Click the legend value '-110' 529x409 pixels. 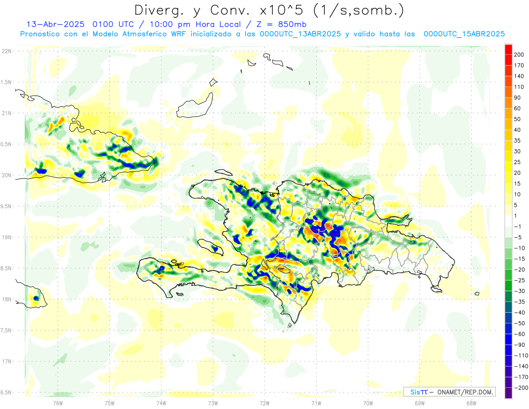pyautogui.click(x=520, y=356)
